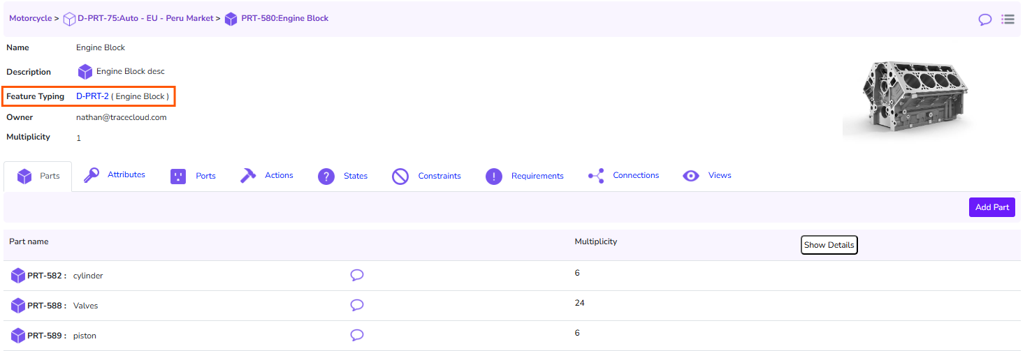Open the list menu icon in header

1008,19
